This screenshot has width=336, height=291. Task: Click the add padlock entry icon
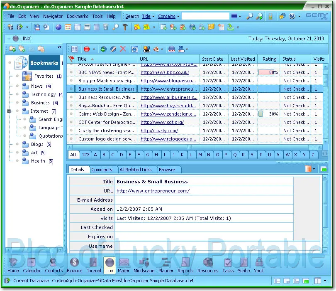(x=202, y=27)
